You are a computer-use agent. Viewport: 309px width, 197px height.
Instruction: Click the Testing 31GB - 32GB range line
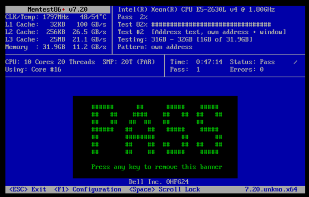tap(185, 39)
